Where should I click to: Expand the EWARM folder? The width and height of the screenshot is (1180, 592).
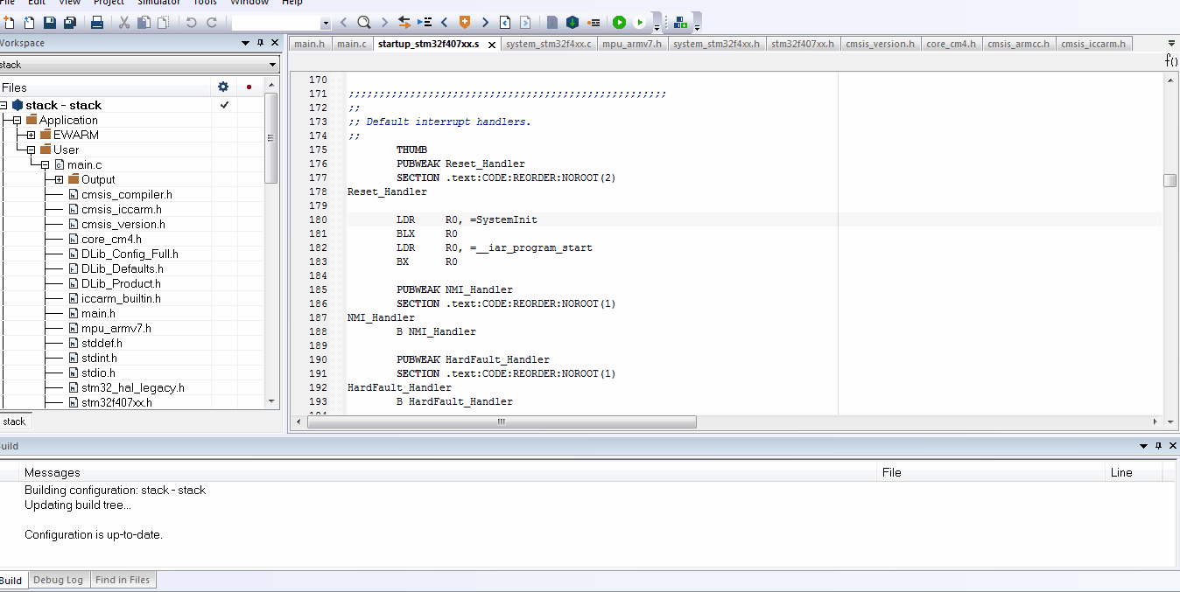(31, 135)
